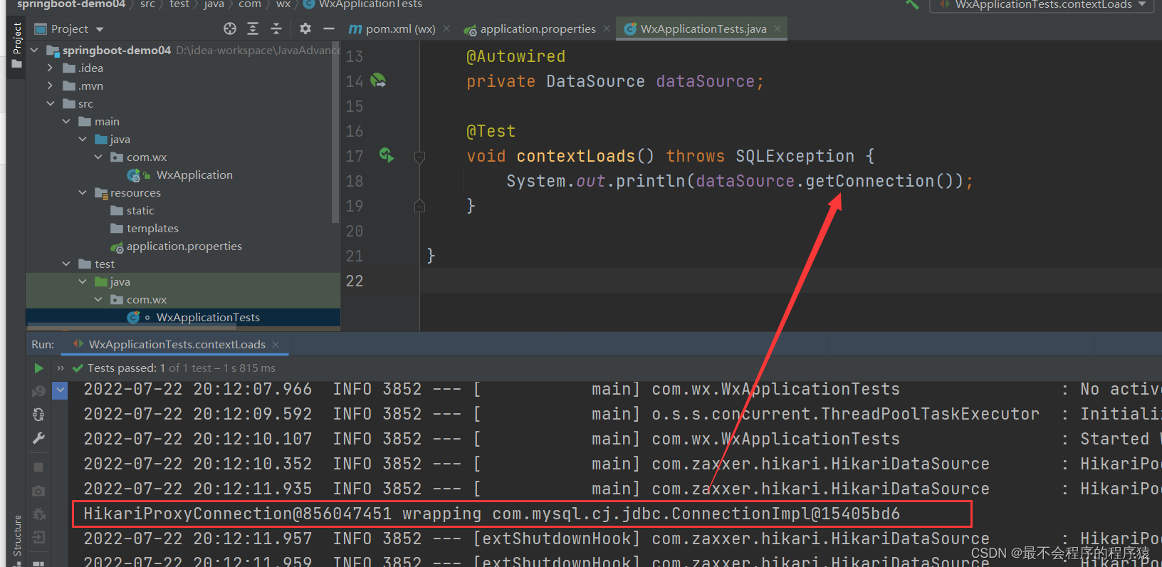Select opened file locator icon in Project panel
1162x567 pixels.
point(230,28)
